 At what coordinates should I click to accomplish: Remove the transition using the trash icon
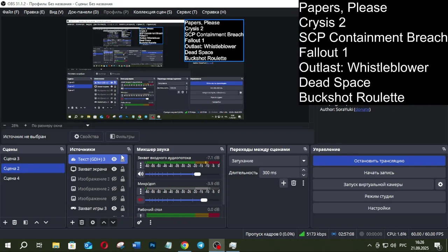[x=294, y=183]
